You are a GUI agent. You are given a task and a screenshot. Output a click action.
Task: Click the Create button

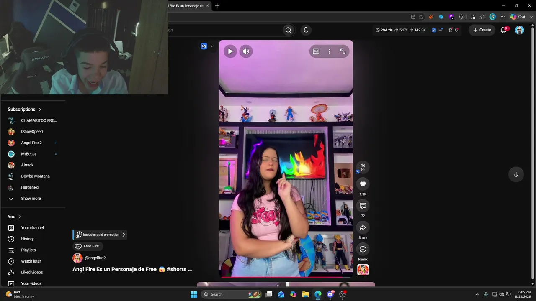point(482,30)
